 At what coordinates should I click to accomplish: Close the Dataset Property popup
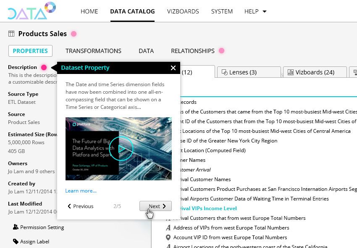[173, 68]
